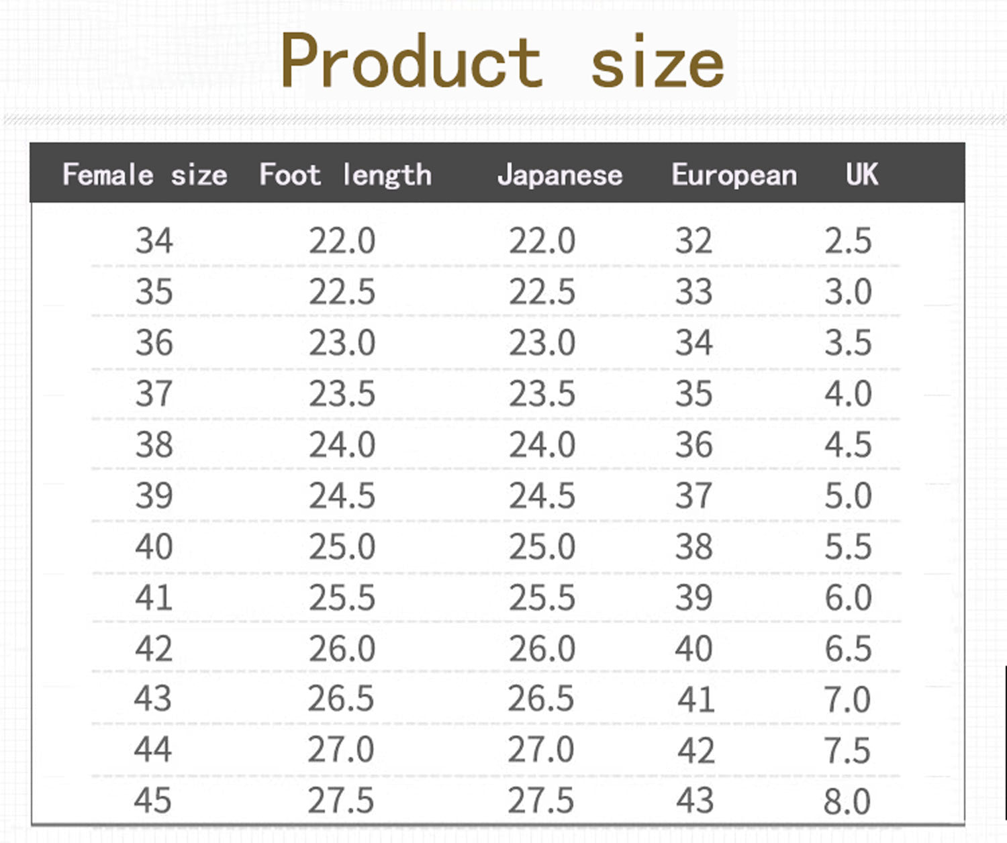Click female size 34 in first row
Image resolution: width=1007 pixels, height=843 pixels.
coord(154,241)
